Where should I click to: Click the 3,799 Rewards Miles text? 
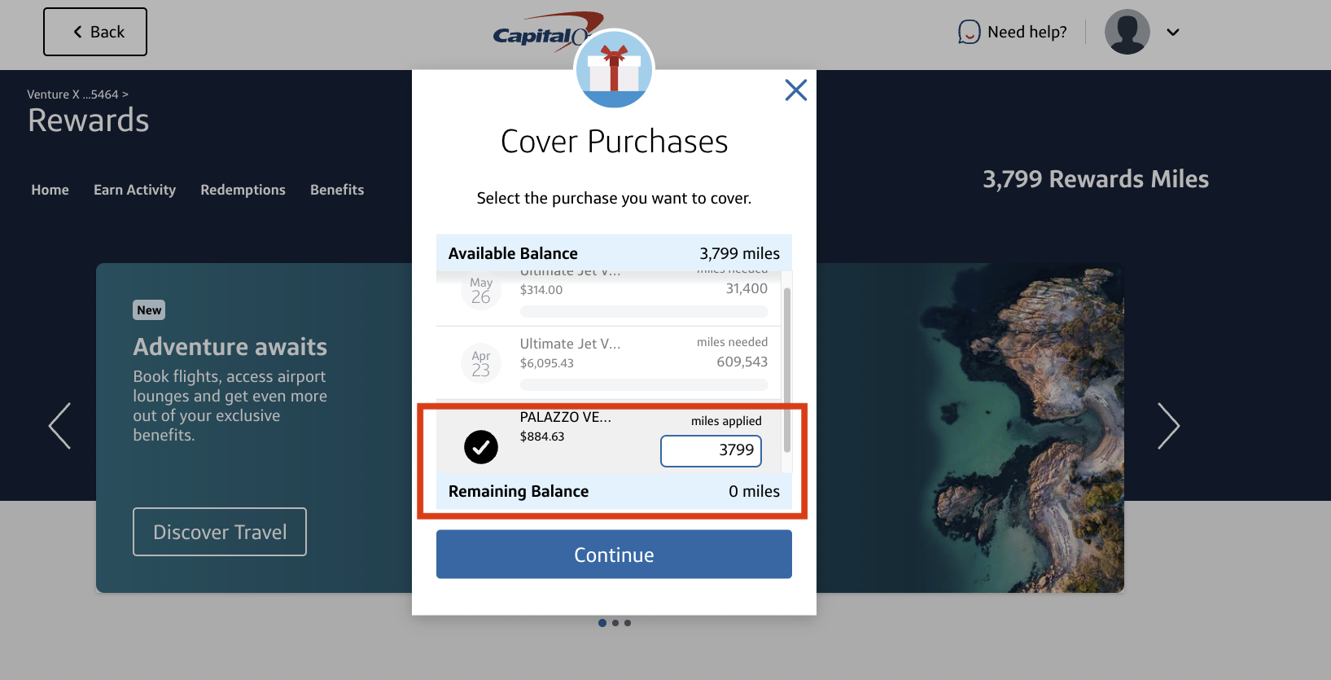pyautogui.click(x=1096, y=179)
